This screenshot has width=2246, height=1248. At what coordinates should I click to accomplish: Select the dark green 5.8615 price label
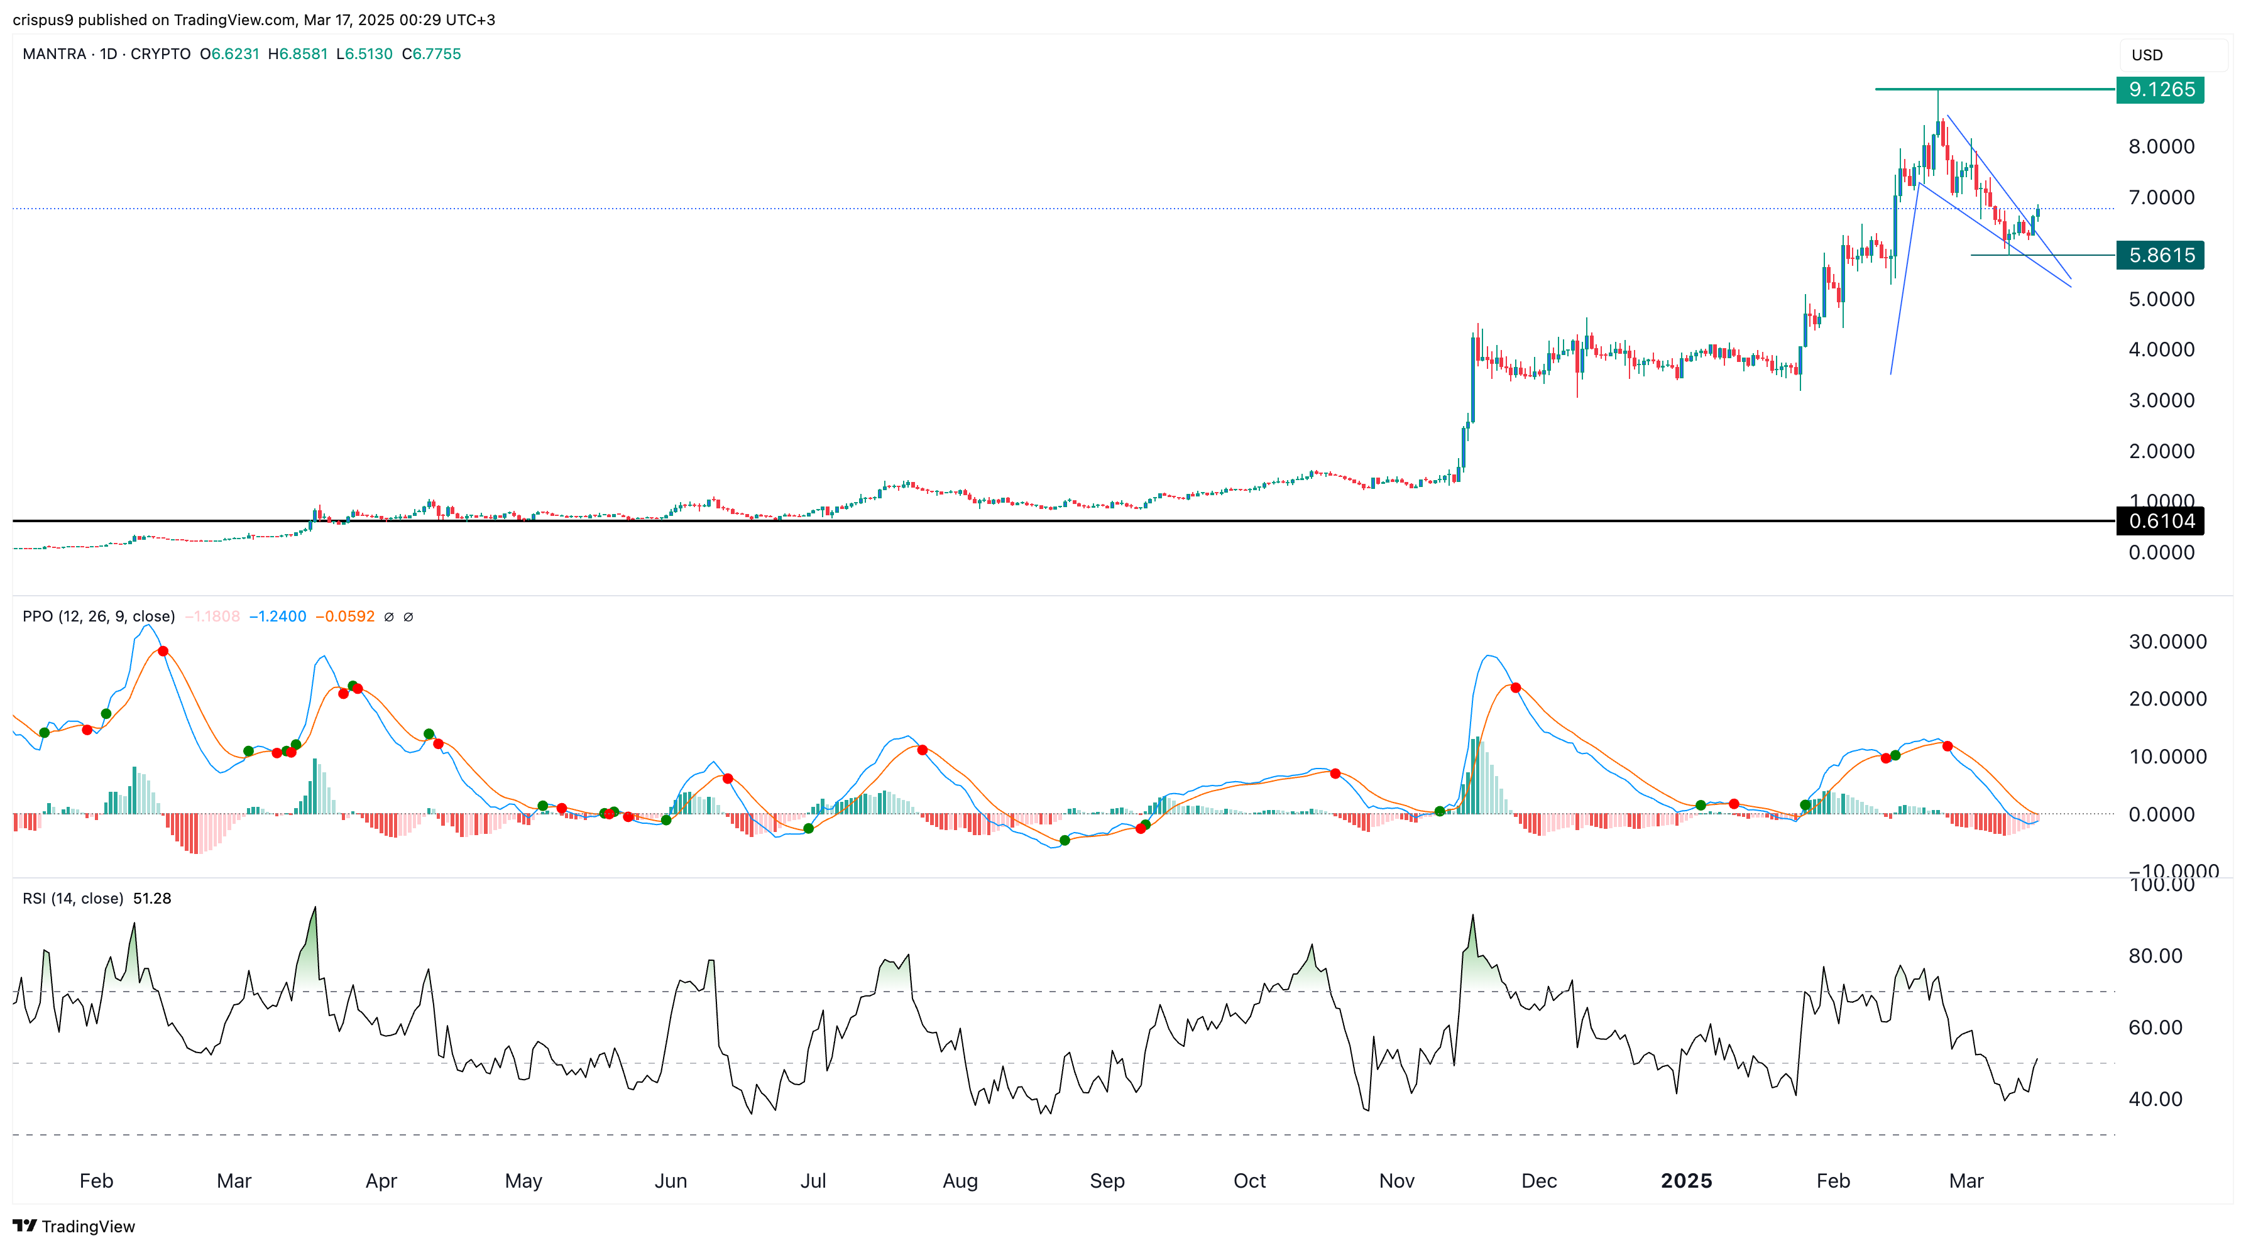(2160, 256)
